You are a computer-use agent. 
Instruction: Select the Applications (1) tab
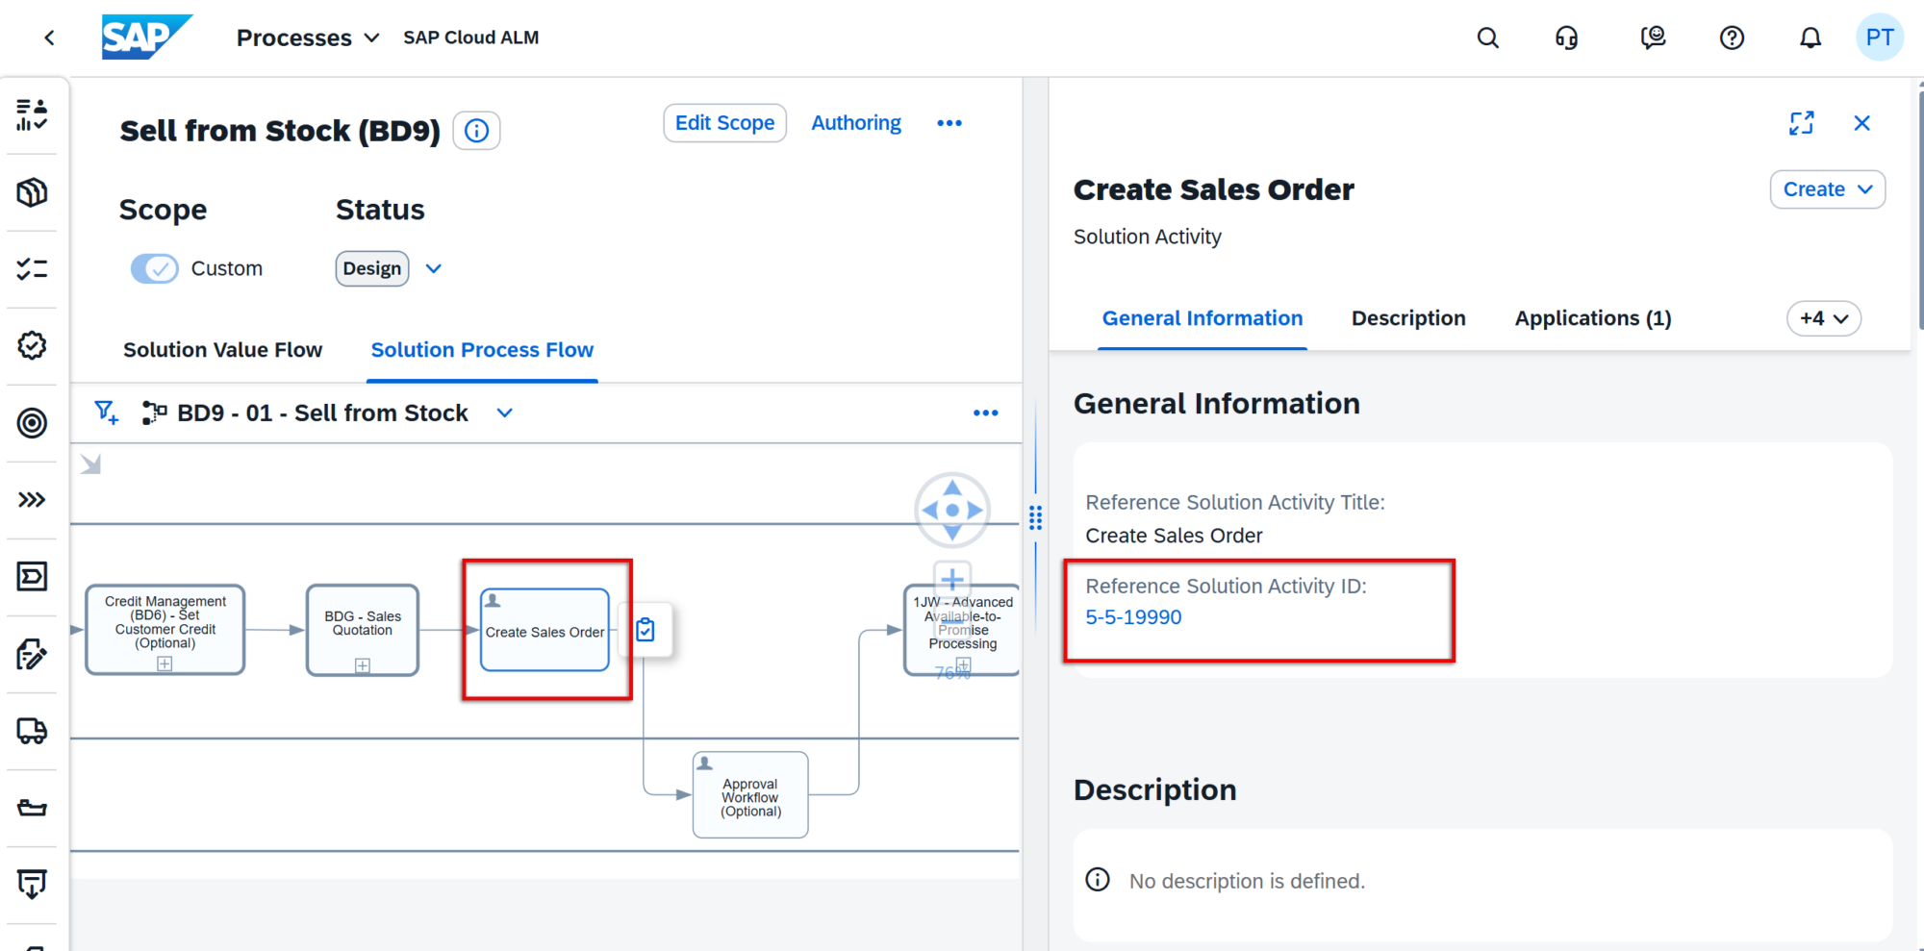click(x=1593, y=318)
